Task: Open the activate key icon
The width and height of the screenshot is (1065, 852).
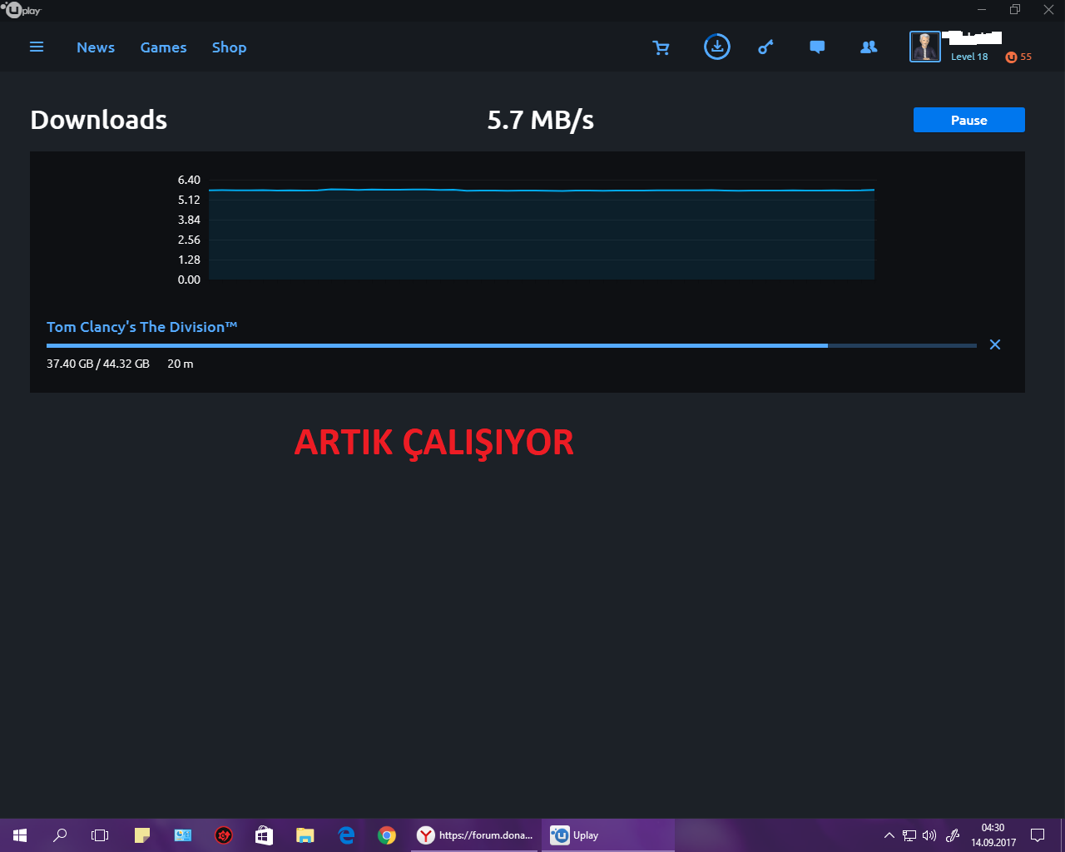Action: coord(765,47)
